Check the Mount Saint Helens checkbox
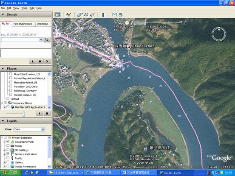This screenshot has width=235, height=176. point(11,74)
